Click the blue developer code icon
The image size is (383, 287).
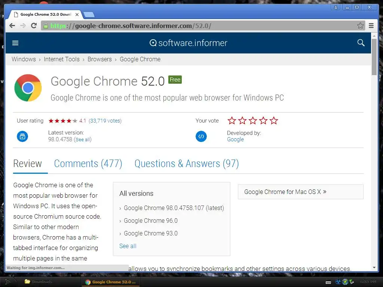point(201,136)
